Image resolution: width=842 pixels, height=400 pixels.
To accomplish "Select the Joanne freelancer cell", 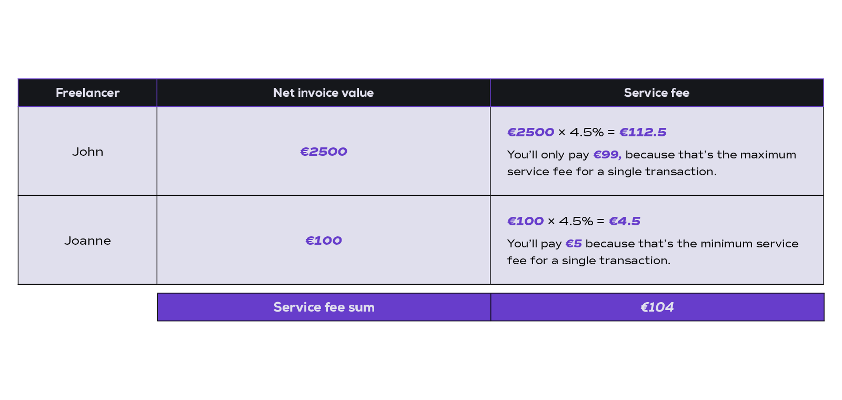I will tap(87, 241).
